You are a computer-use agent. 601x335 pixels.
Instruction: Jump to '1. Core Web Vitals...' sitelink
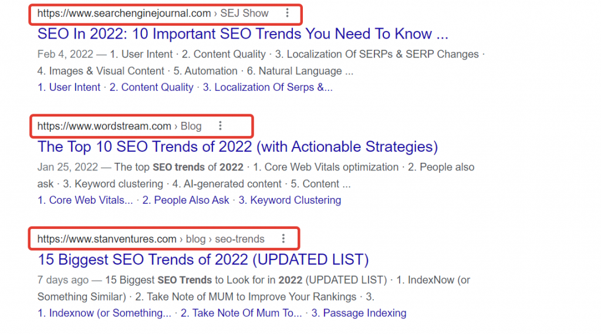pyautogui.click(x=85, y=200)
